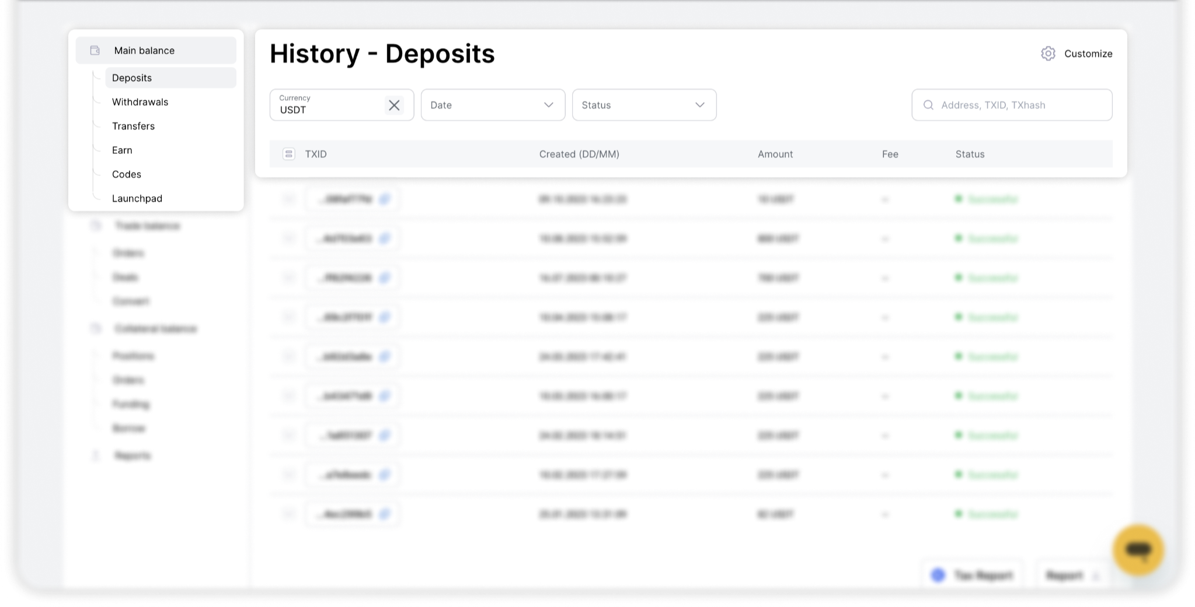Screen dimensions: 1195x607
Task: Tick the checkbox on the first deposit row
Action: point(289,199)
